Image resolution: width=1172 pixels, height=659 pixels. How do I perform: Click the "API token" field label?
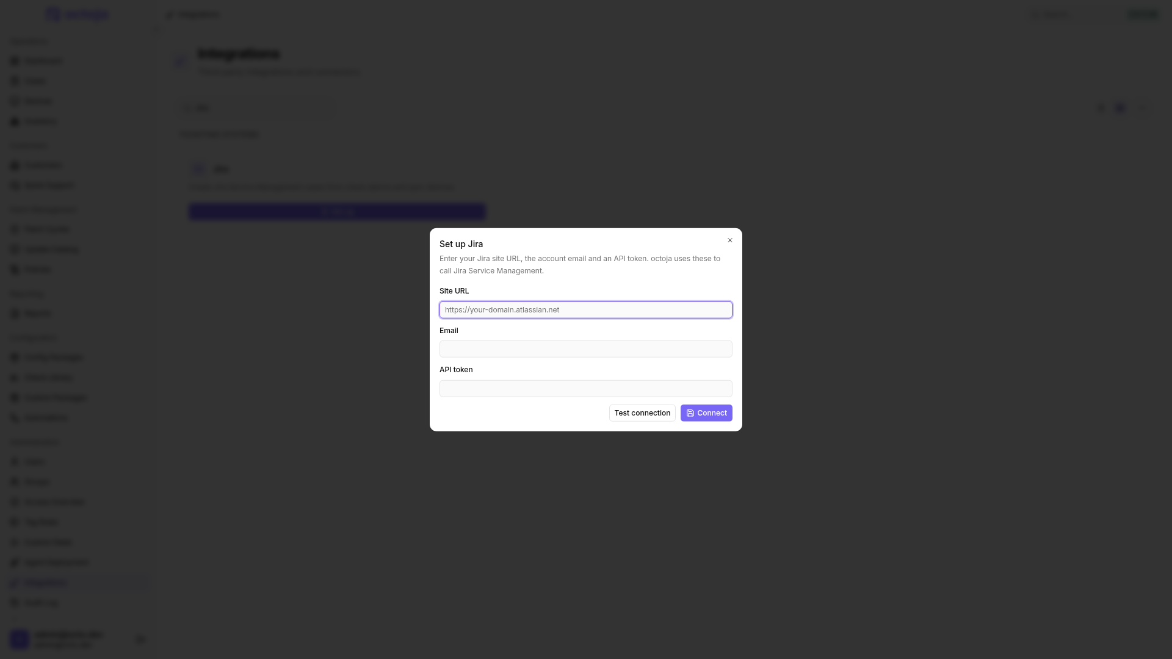coord(456,370)
